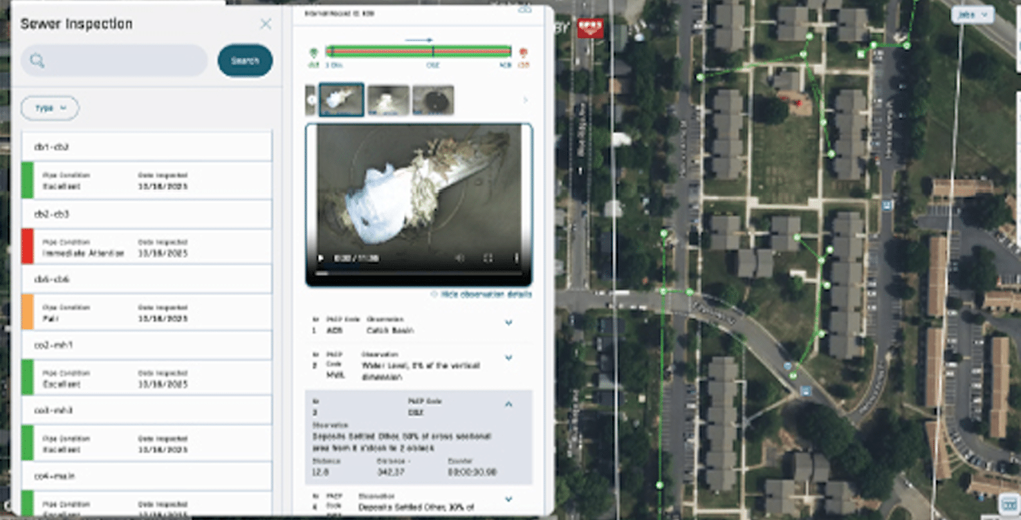
Task: Enter fullscreen on the inspection video
Action: click(x=488, y=258)
